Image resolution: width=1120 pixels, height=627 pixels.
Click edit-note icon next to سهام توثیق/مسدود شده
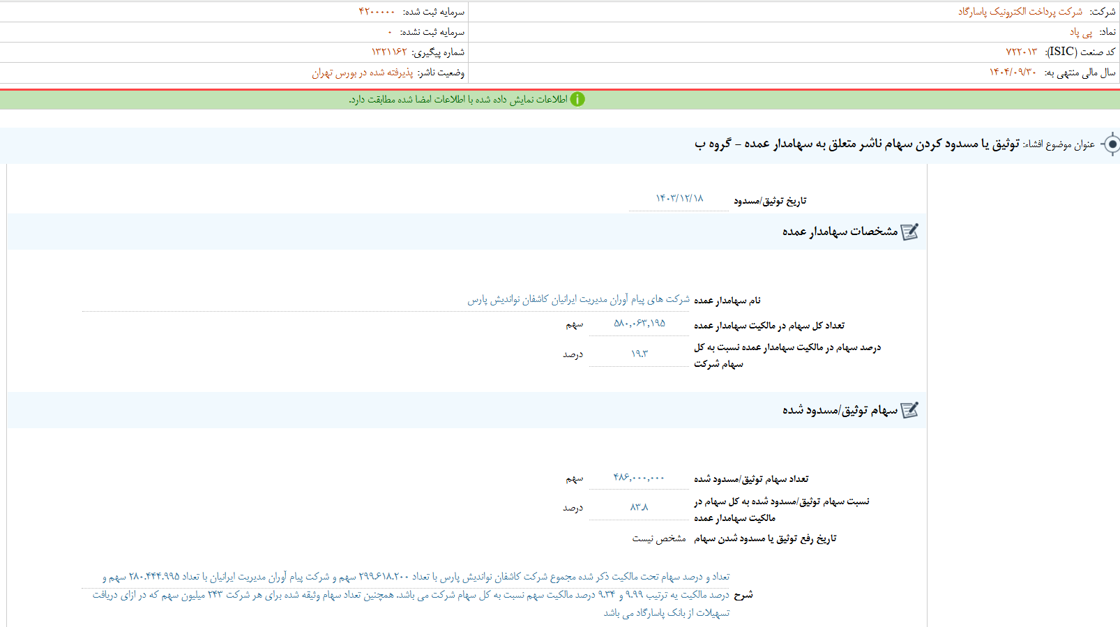[909, 410]
